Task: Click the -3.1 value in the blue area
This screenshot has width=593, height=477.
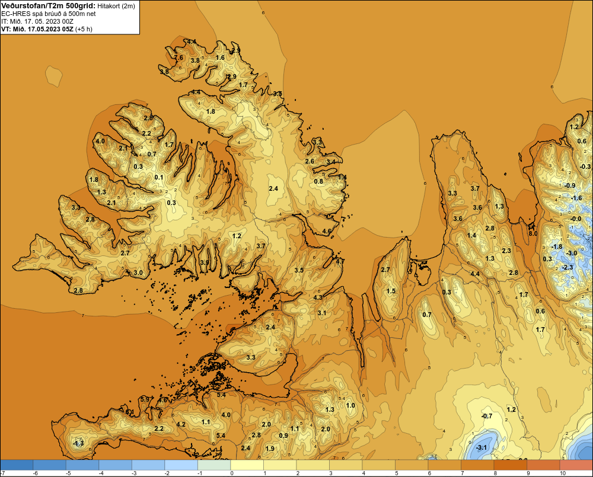Action: [482, 448]
